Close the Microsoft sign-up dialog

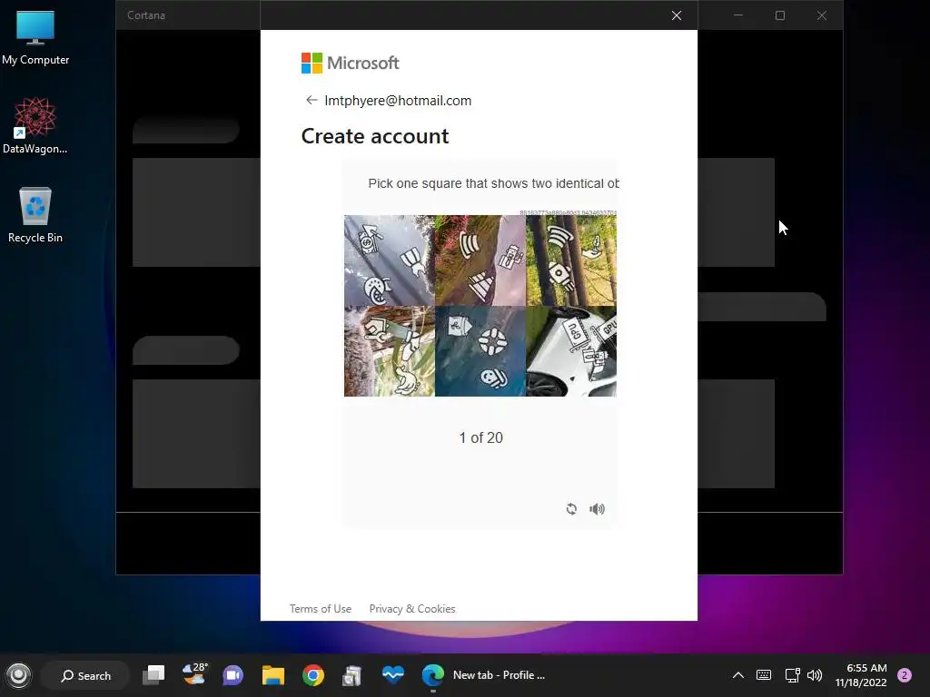(x=676, y=15)
